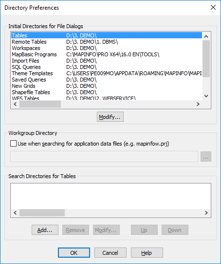Click Add to add search directory

pos(45,230)
